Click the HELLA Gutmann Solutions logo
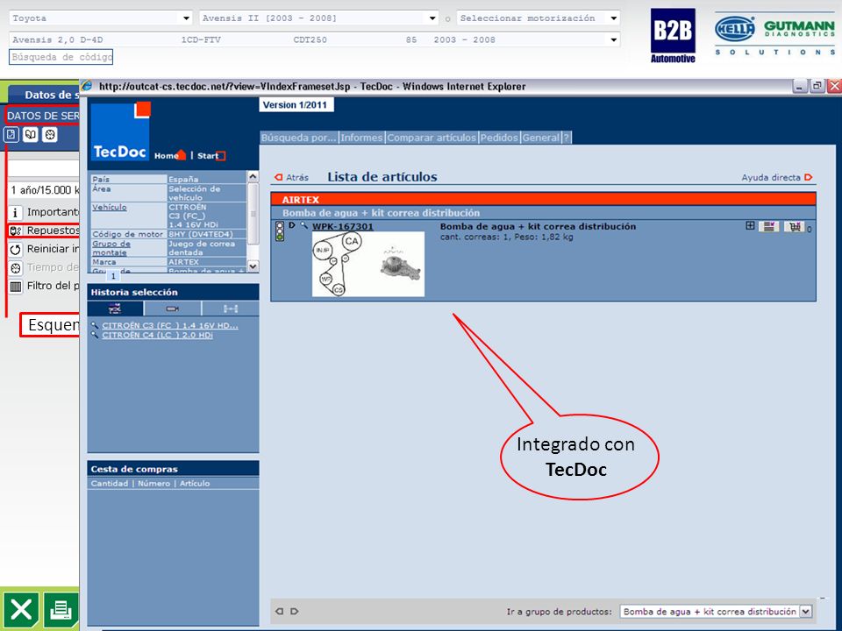This screenshot has width=842, height=631. [x=774, y=35]
